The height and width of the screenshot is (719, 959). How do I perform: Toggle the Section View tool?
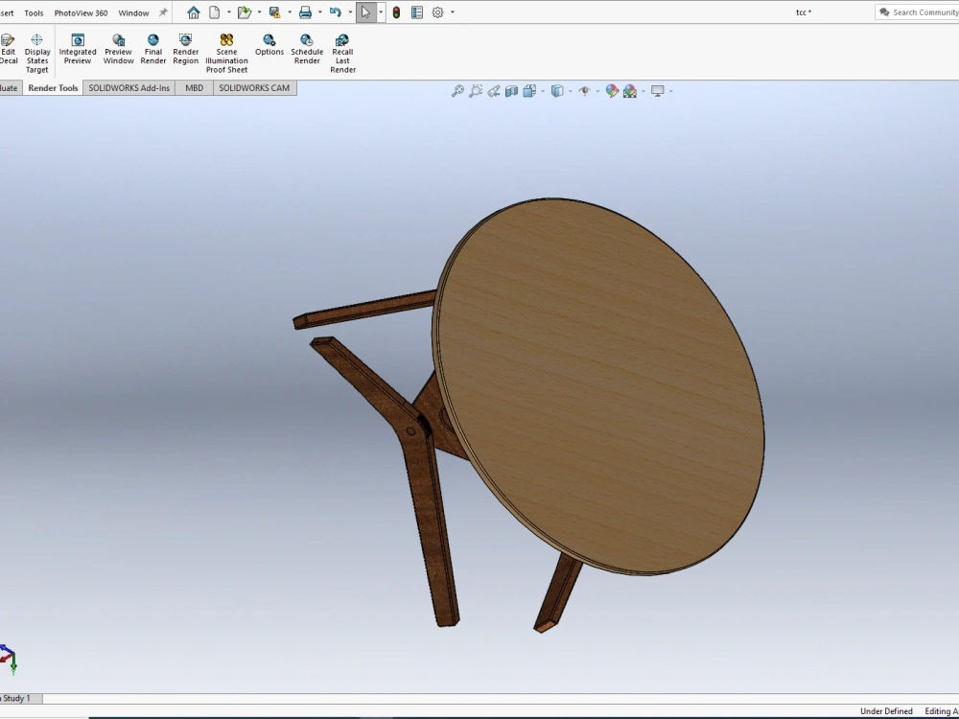[511, 90]
